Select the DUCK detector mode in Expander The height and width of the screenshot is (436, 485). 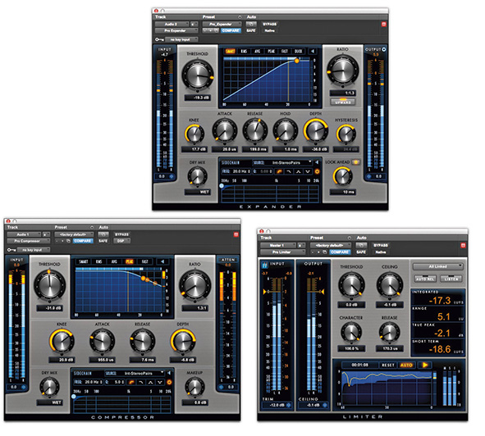point(298,52)
